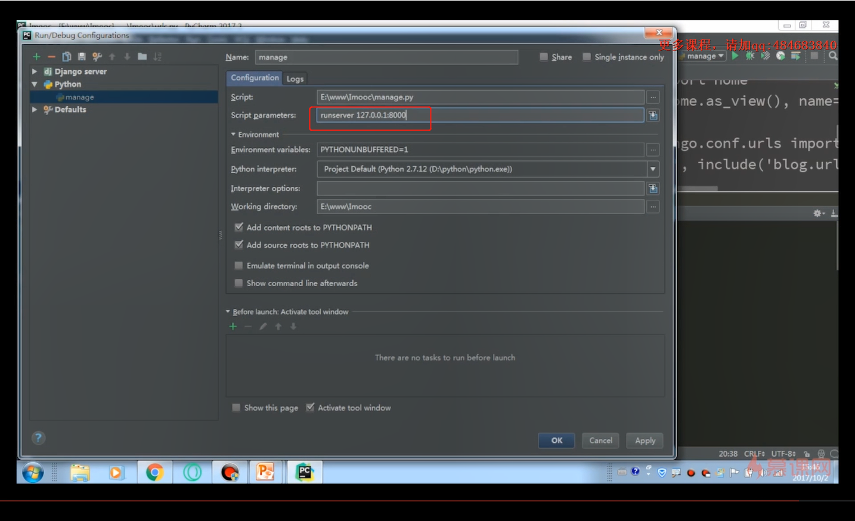Image resolution: width=855 pixels, height=521 pixels.
Task: Cancel the Run/Debug Configurations dialog
Action: coord(600,441)
